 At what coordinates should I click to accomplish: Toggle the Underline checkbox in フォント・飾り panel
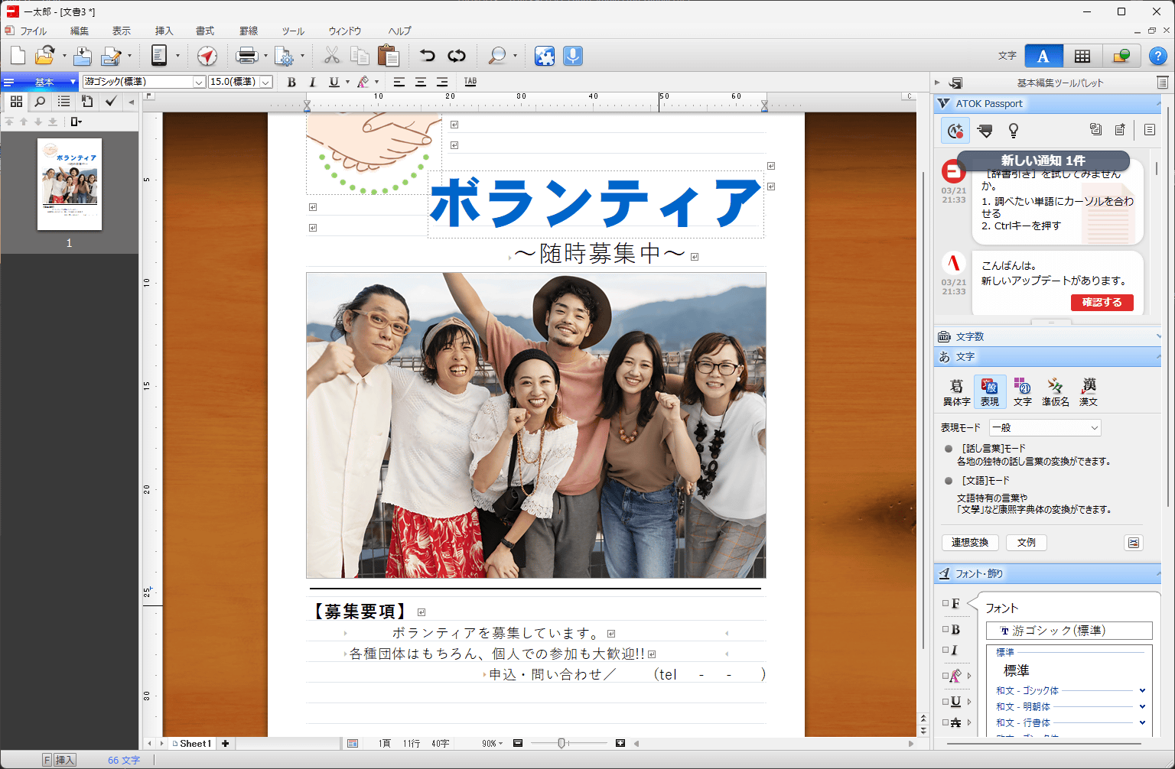946,702
